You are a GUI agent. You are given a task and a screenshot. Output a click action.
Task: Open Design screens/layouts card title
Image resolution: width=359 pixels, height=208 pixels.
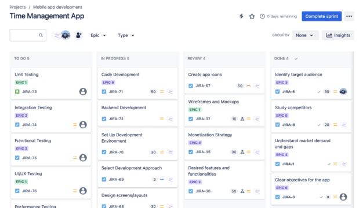(x=124, y=195)
